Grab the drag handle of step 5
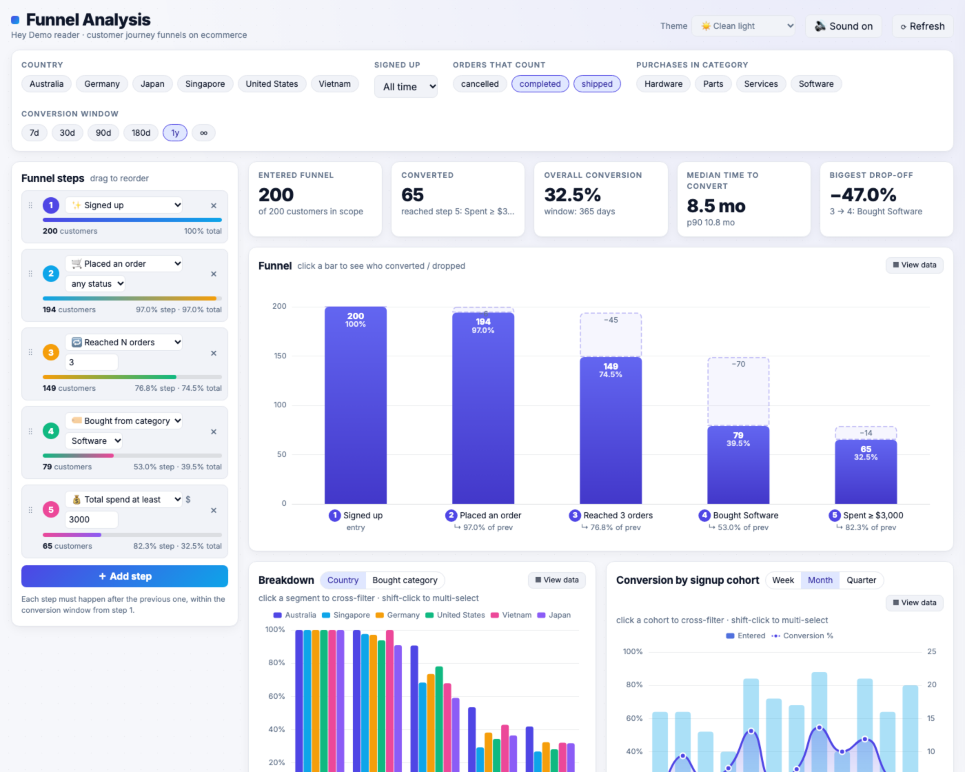 pyautogui.click(x=30, y=510)
